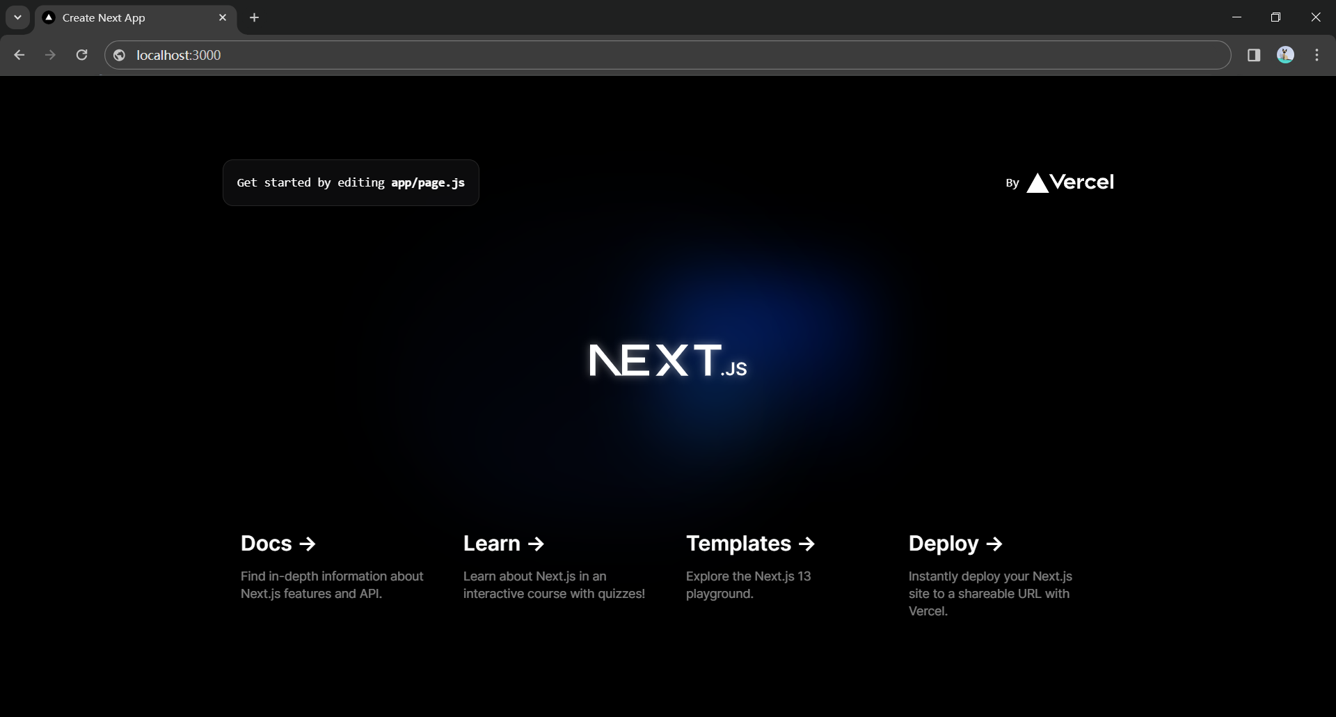The height and width of the screenshot is (717, 1336).
Task: Open the tab search dropdown arrow
Action: [x=17, y=17]
